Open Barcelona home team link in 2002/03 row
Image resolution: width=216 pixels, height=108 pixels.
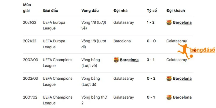point(129,60)
